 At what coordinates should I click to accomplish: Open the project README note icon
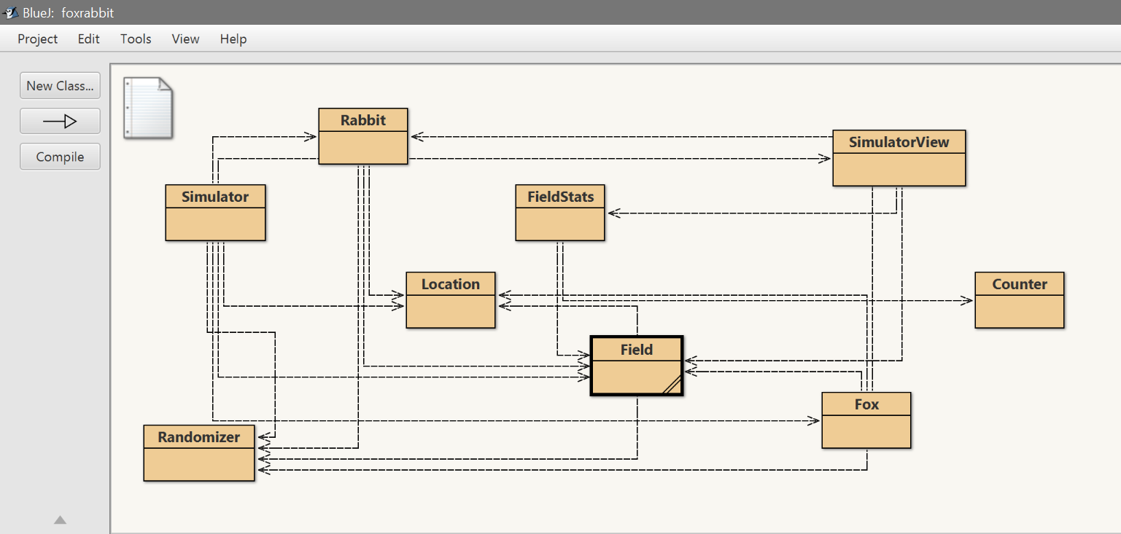[148, 107]
